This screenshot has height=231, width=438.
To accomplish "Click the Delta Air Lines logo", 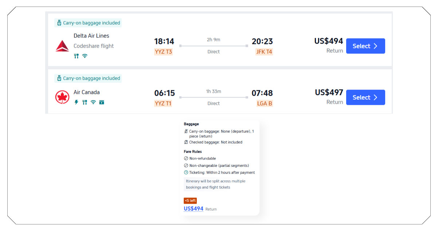I will click(62, 46).
